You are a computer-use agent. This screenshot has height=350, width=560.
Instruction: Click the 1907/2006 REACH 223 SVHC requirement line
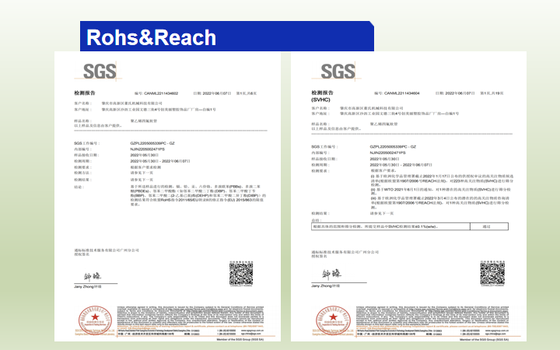442,180
